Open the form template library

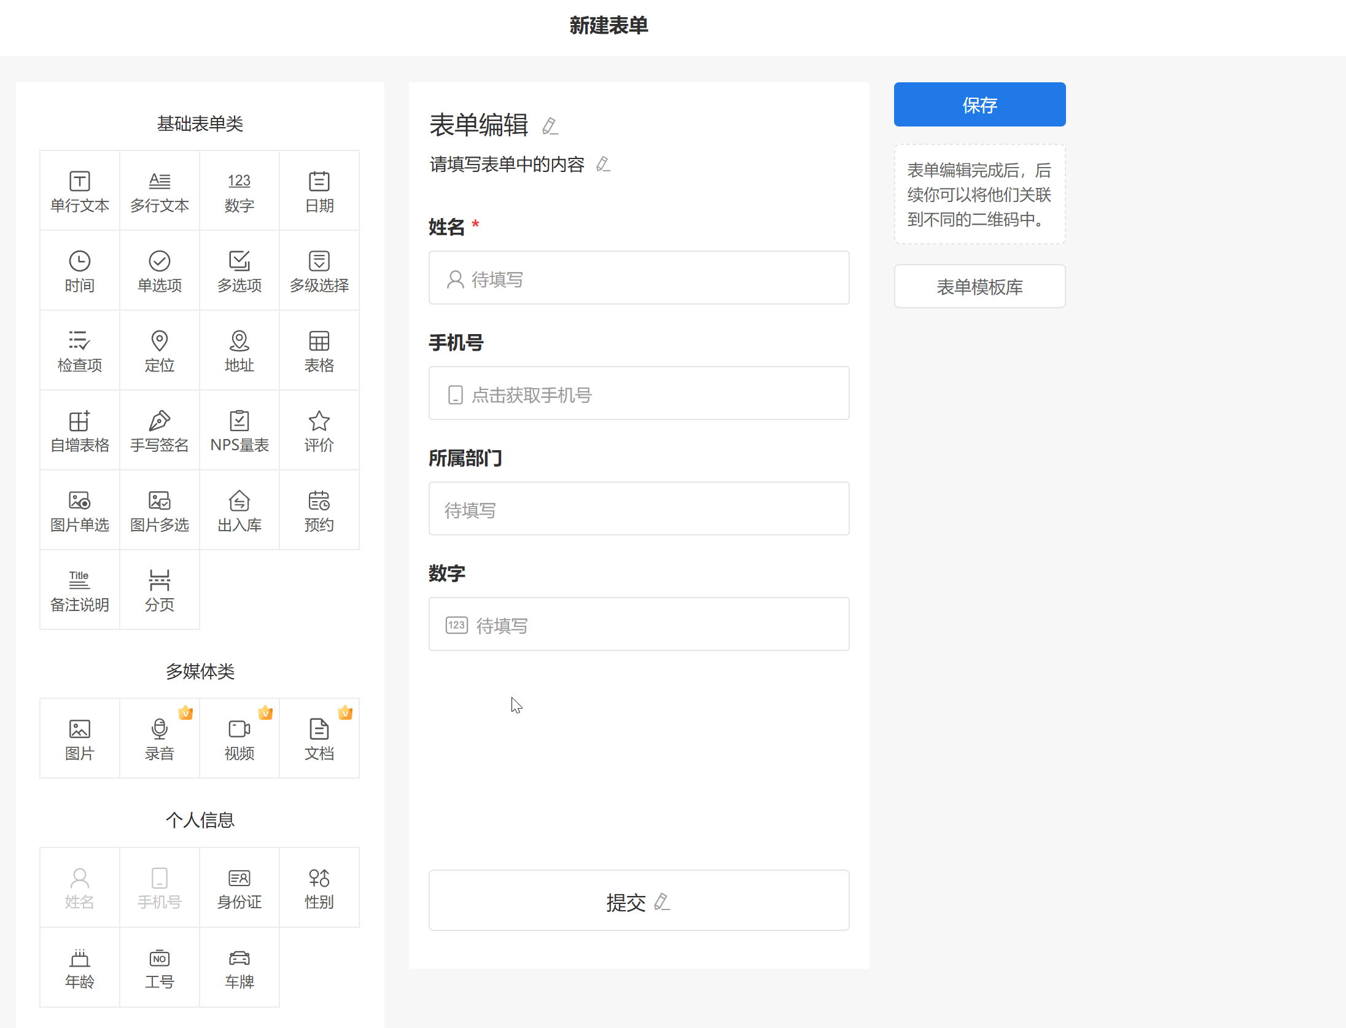(x=979, y=287)
